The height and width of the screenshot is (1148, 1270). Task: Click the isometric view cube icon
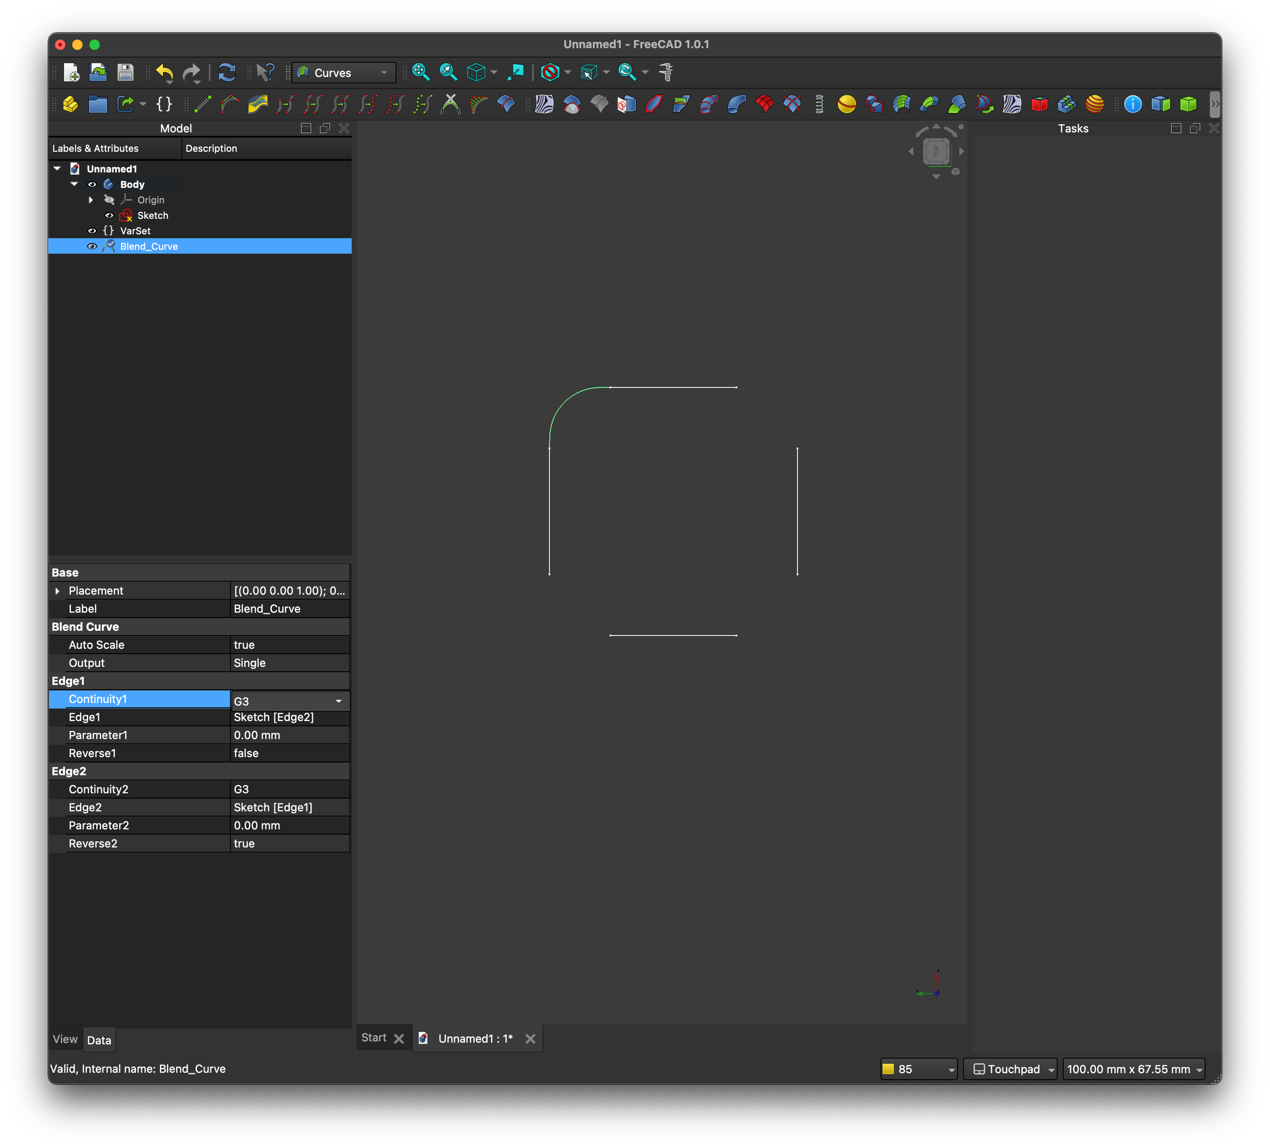[x=476, y=73]
